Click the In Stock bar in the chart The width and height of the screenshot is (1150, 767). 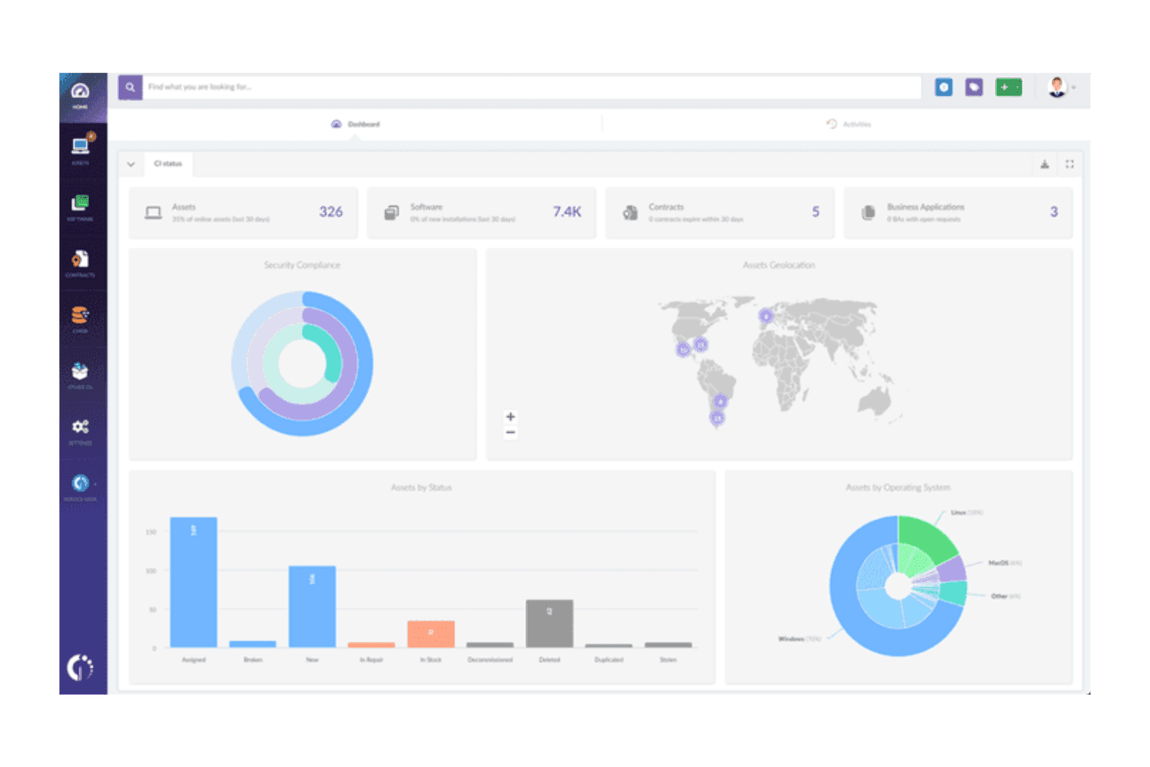pyautogui.click(x=431, y=634)
